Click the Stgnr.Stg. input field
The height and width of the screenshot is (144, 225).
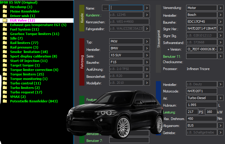pos(202,35)
